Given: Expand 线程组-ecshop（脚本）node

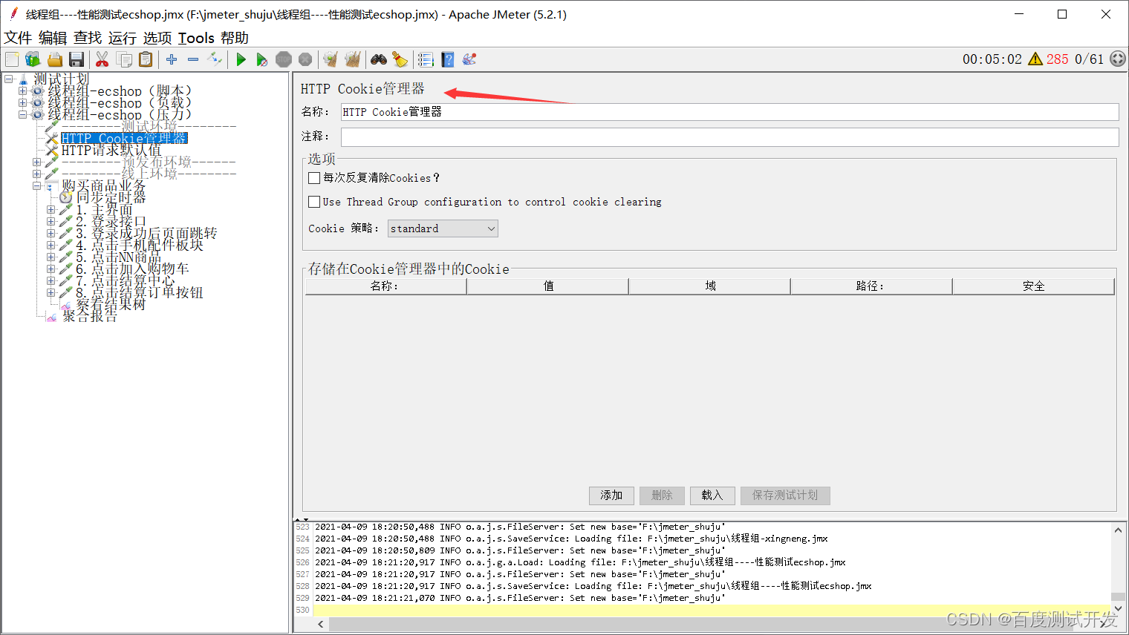Looking at the screenshot, I should click(x=22, y=91).
